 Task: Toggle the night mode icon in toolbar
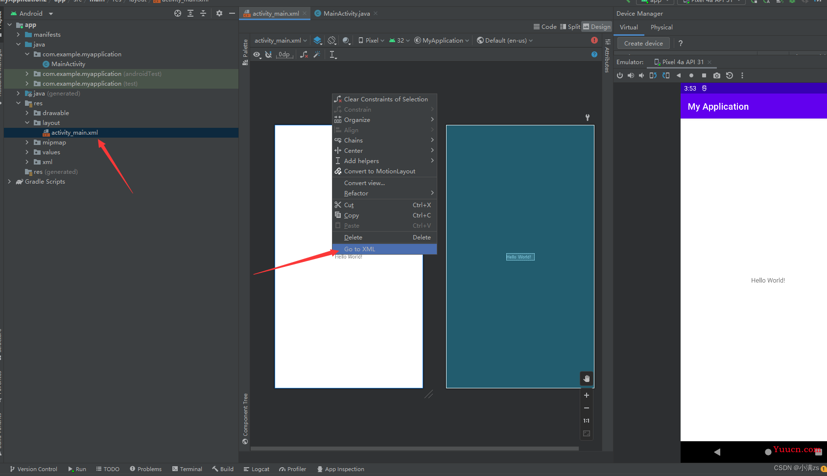(x=347, y=40)
